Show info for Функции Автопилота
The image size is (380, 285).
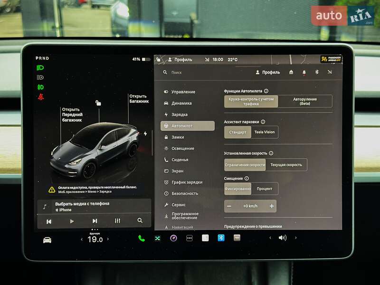[x=266, y=91]
